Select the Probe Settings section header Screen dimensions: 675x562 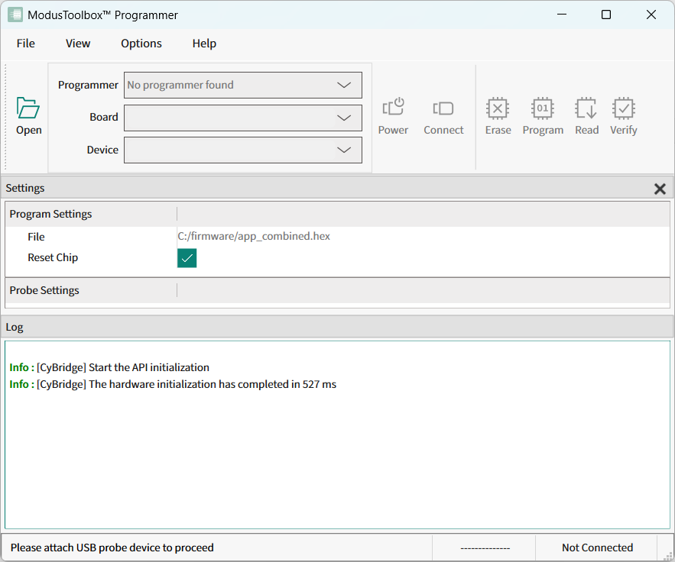pyautogui.click(x=44, y=290)
